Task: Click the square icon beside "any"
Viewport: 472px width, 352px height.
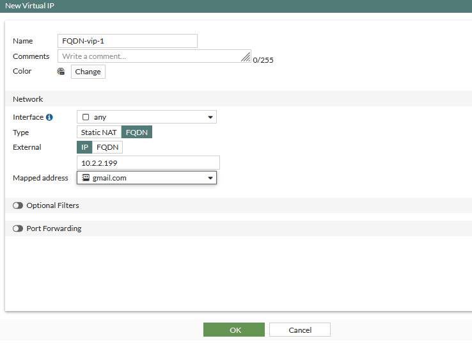Action: point(86,117)
